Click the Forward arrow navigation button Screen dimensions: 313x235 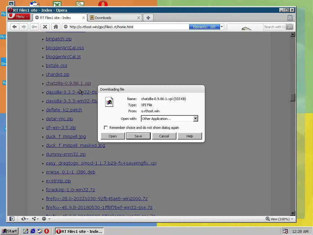pos(24,27)
